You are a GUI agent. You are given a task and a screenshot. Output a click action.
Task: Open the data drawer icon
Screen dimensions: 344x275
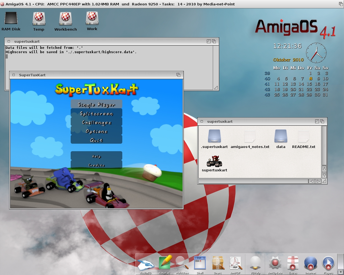[x=281, y=139]
